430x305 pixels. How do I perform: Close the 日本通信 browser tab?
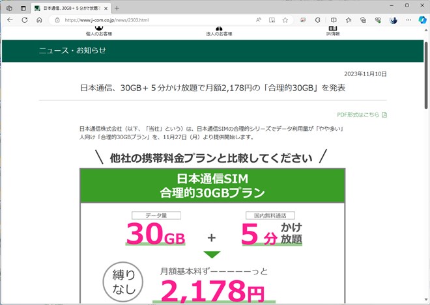(x=106, y=8)
